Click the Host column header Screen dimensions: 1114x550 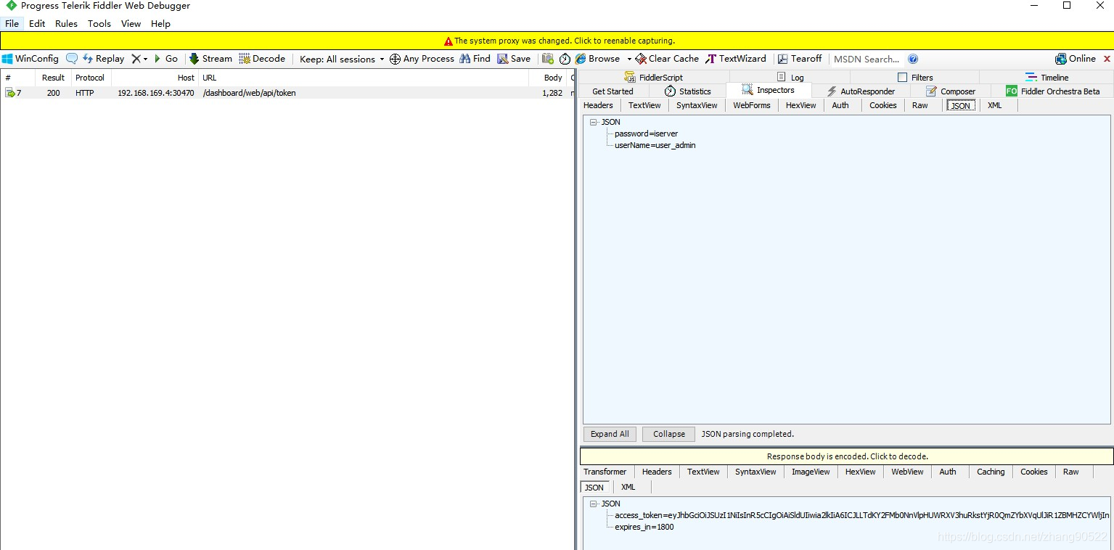pyautogui.click(x=155, y=78)
